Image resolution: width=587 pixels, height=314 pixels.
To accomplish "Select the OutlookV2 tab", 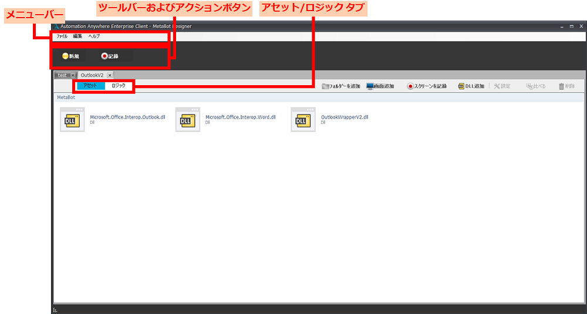I will [x=92, y=75].
